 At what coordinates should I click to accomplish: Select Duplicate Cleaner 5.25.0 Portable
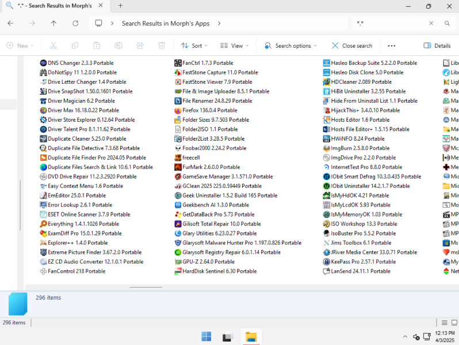tap(83, 139)
